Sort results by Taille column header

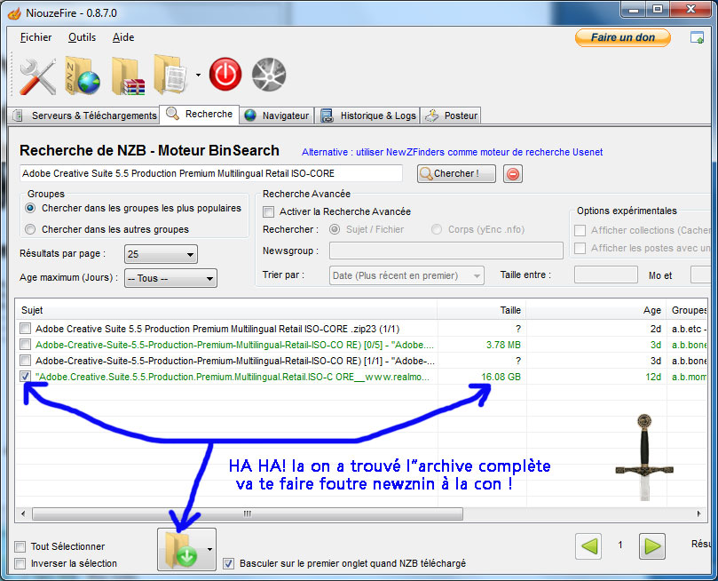click(482, 310)
